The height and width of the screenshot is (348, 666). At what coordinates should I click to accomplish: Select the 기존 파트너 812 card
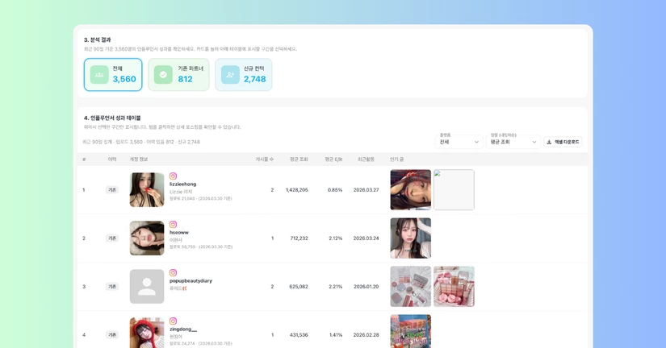pyautogui.click(x=178, y=75)
